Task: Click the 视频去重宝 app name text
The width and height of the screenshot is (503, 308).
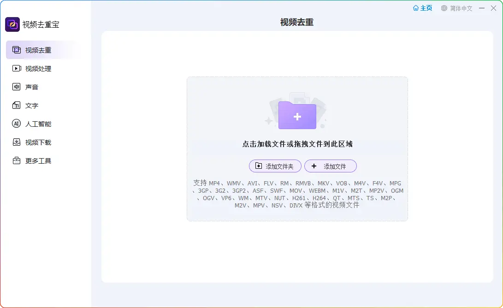Action: pos(41,25)
